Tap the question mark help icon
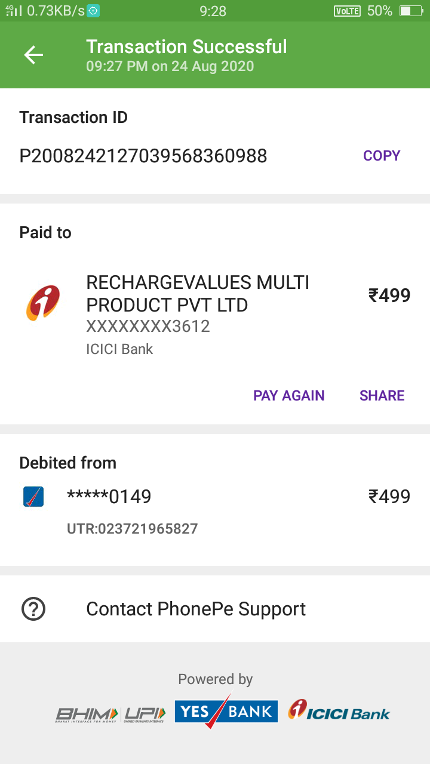The height and width of the screenshot is (764, 430). [33, 609]
